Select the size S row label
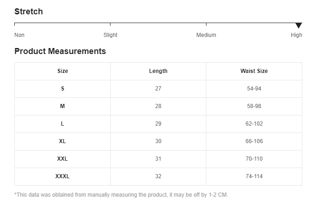Image resolution: width=318 pixels, height=205 pixels. coord(63,89)
